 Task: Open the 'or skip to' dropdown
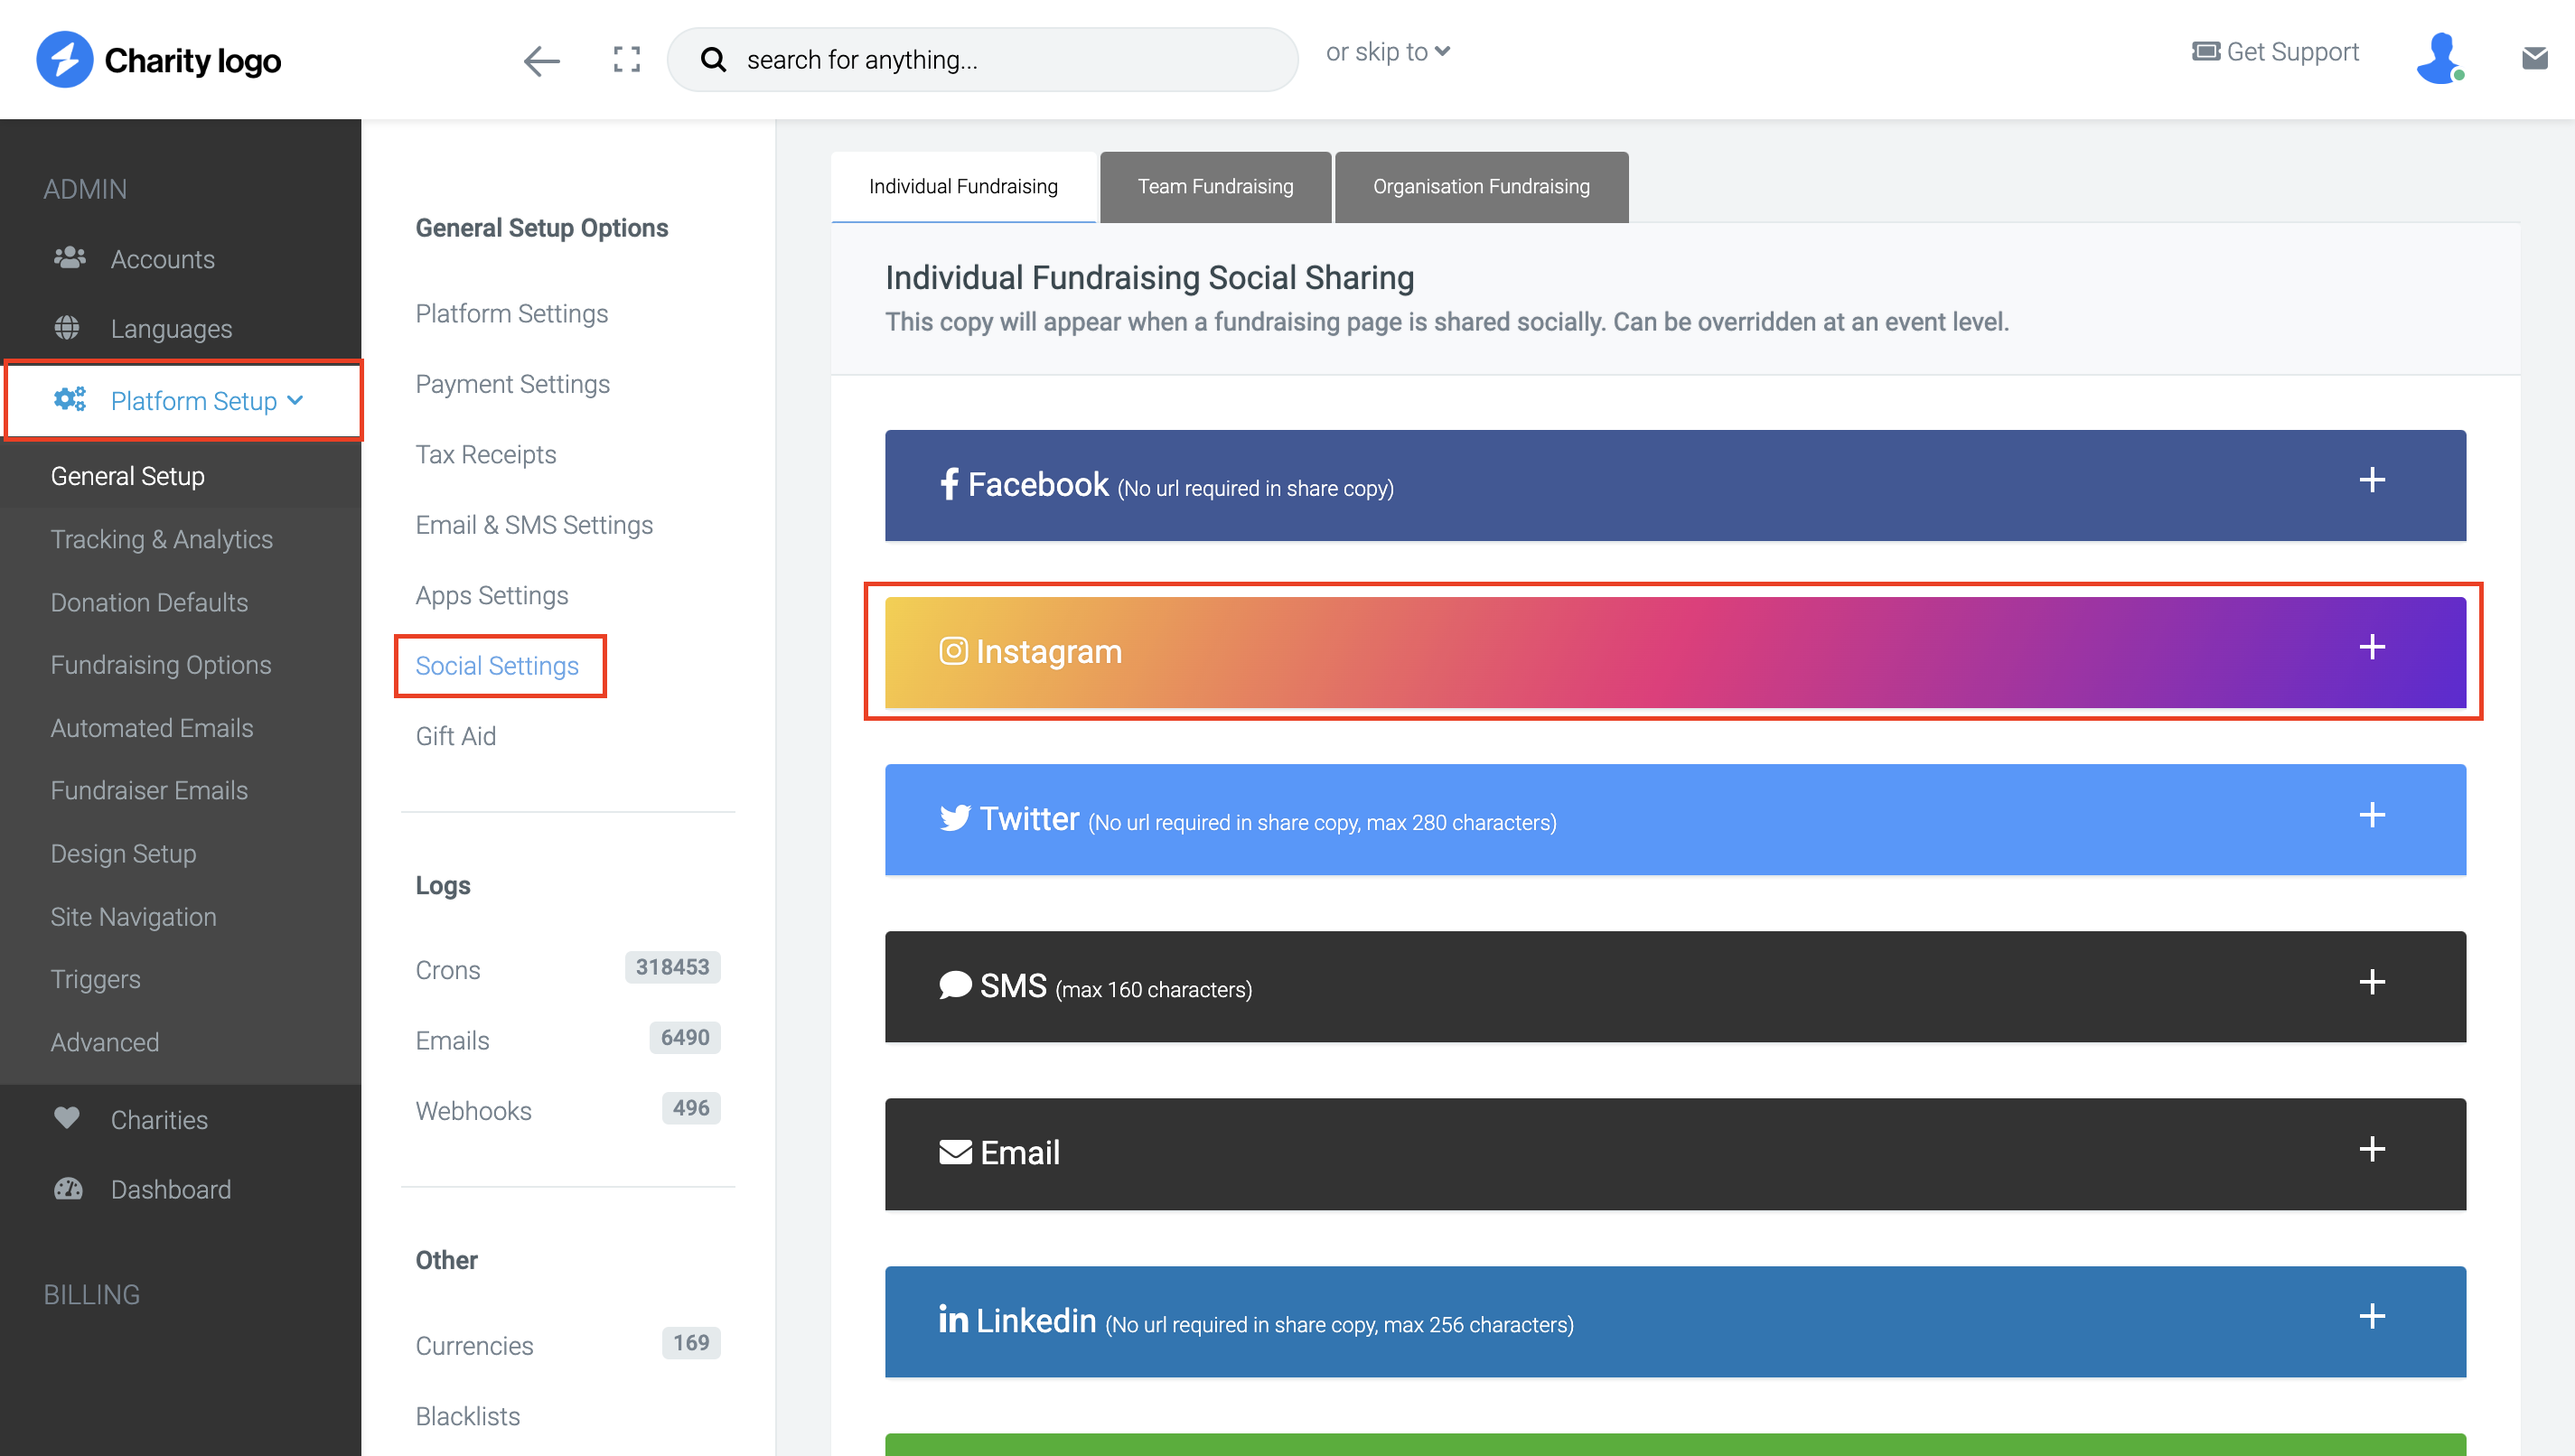(x=1387, y=51)
